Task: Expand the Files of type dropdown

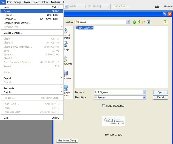Action: pos(144,98)
